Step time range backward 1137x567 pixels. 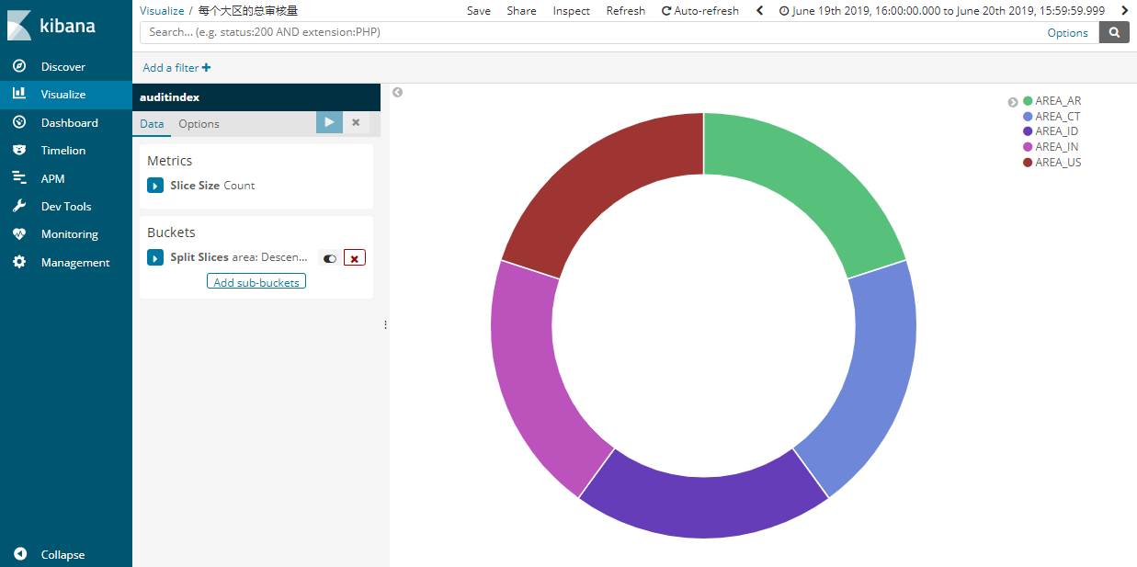pos(759,11)
